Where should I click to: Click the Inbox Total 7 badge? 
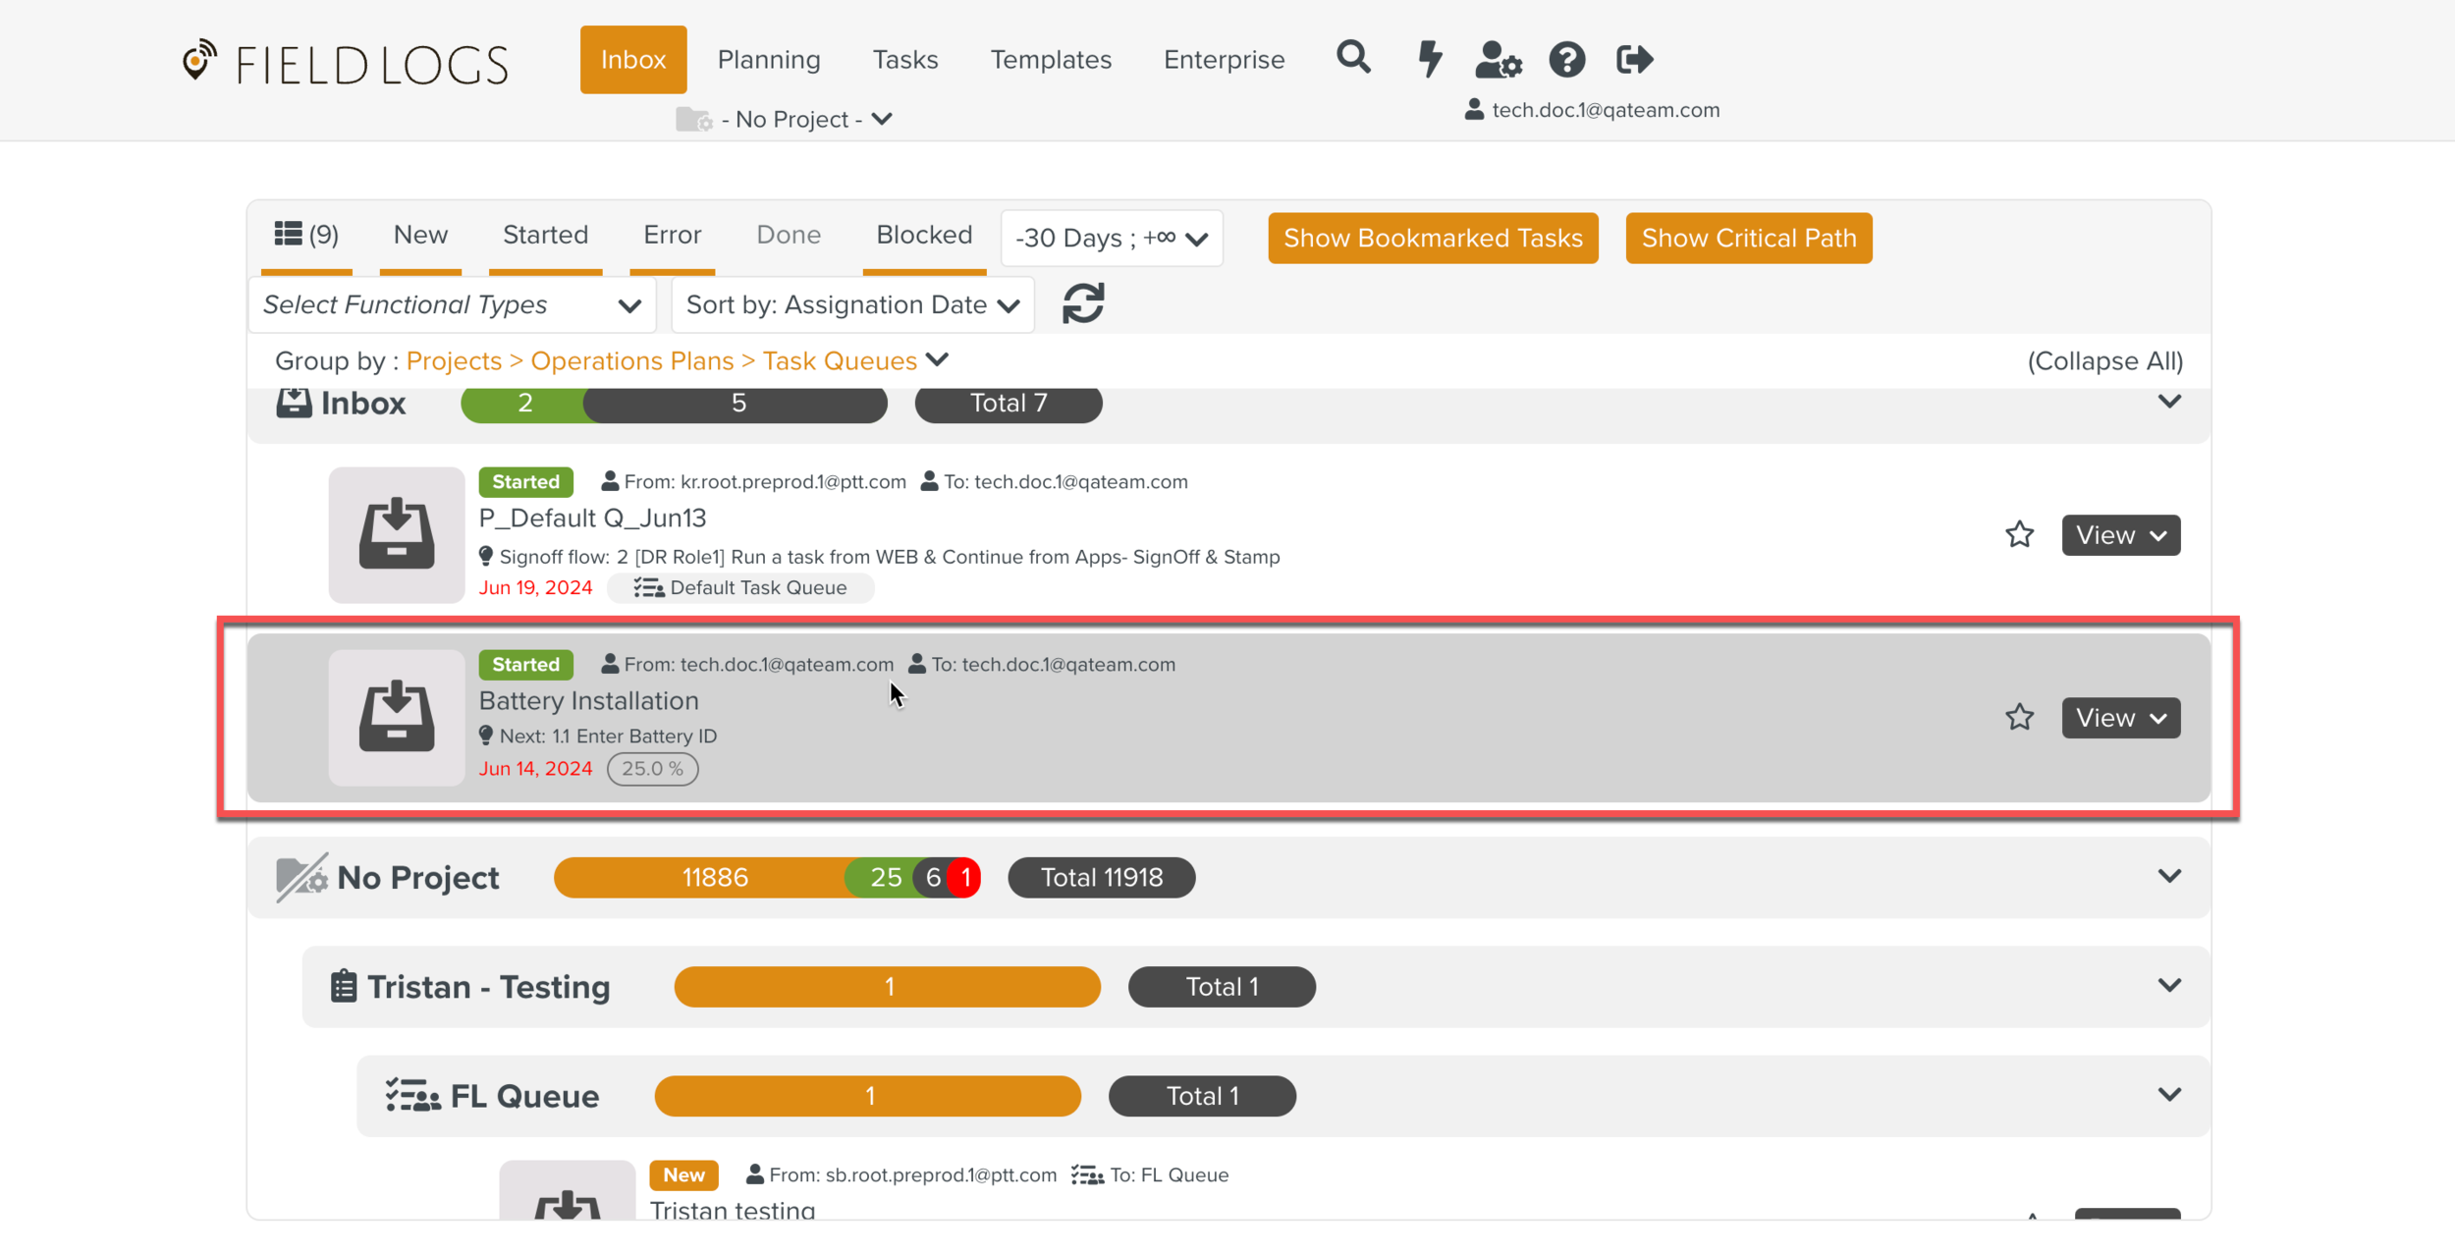pyautogui.click(x=1009, y=403)
